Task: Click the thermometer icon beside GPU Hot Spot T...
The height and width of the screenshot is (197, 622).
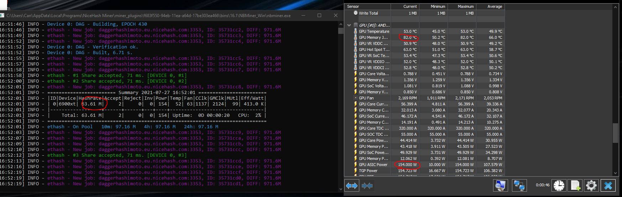Action: pos(355,50)
